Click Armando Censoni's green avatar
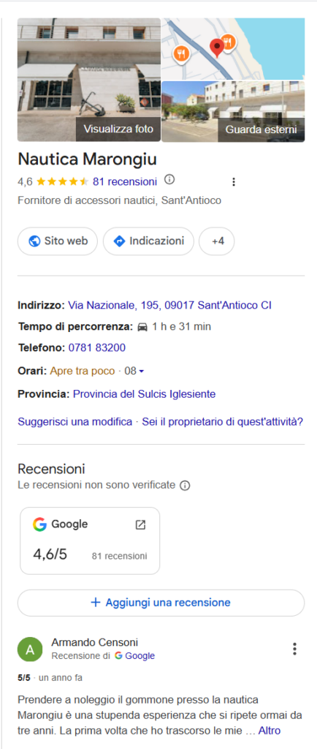317x749 pixels. coord(29,650)
